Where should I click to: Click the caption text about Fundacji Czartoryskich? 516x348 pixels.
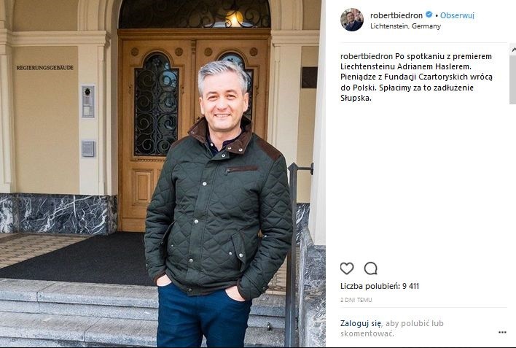tap(416, 77)
